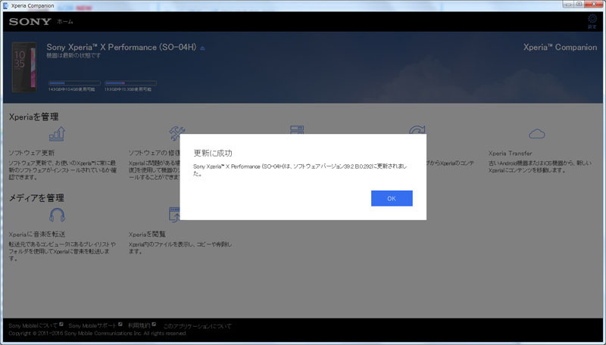The height and width of the screenshot is (345, 606).
Task: Open 利用規約 footer link
Action: pyautogui.click(x=139, y=325)
